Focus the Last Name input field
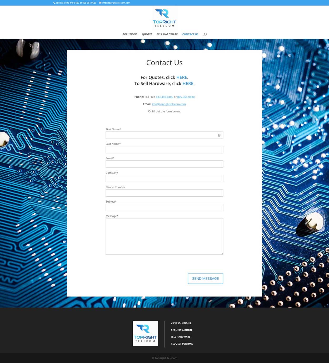Image resolution: width=329 pixels, height=363 pixels. pos(164,150)
